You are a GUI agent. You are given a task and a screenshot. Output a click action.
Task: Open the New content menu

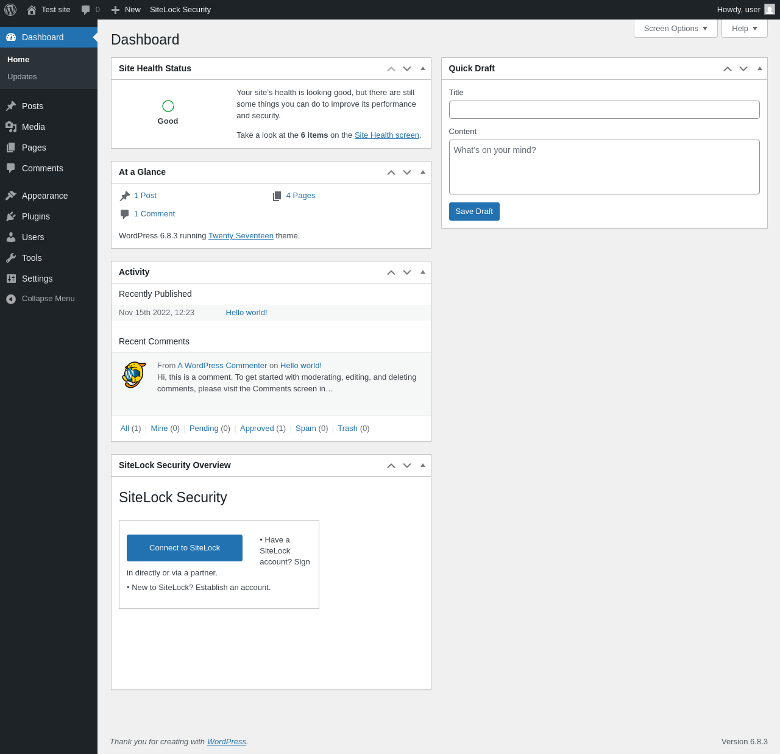click(126, 10)
